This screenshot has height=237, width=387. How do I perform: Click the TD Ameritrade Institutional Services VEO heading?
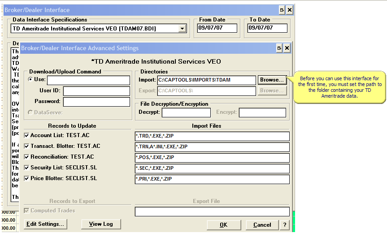[x=156, y=61]
